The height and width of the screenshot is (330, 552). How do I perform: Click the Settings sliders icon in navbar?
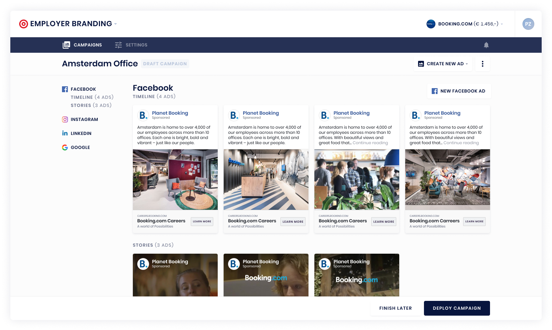point(118,45)
